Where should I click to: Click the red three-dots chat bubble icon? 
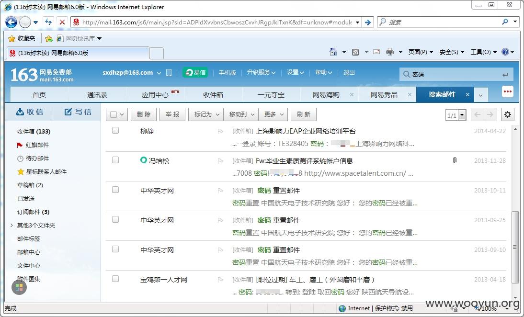click(508, 92)
